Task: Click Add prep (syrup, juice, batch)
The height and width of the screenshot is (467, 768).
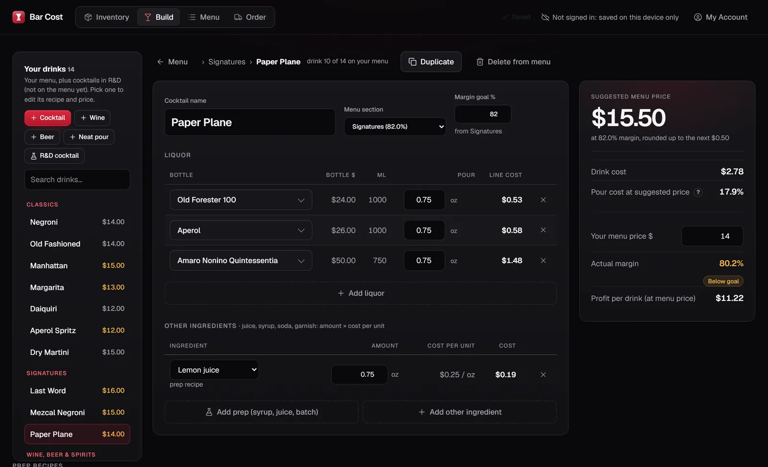Action: [262, 412]
